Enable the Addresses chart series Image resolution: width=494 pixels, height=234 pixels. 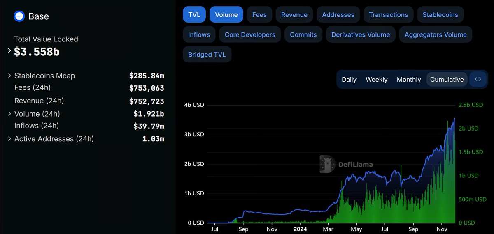(x=338, y=14)
